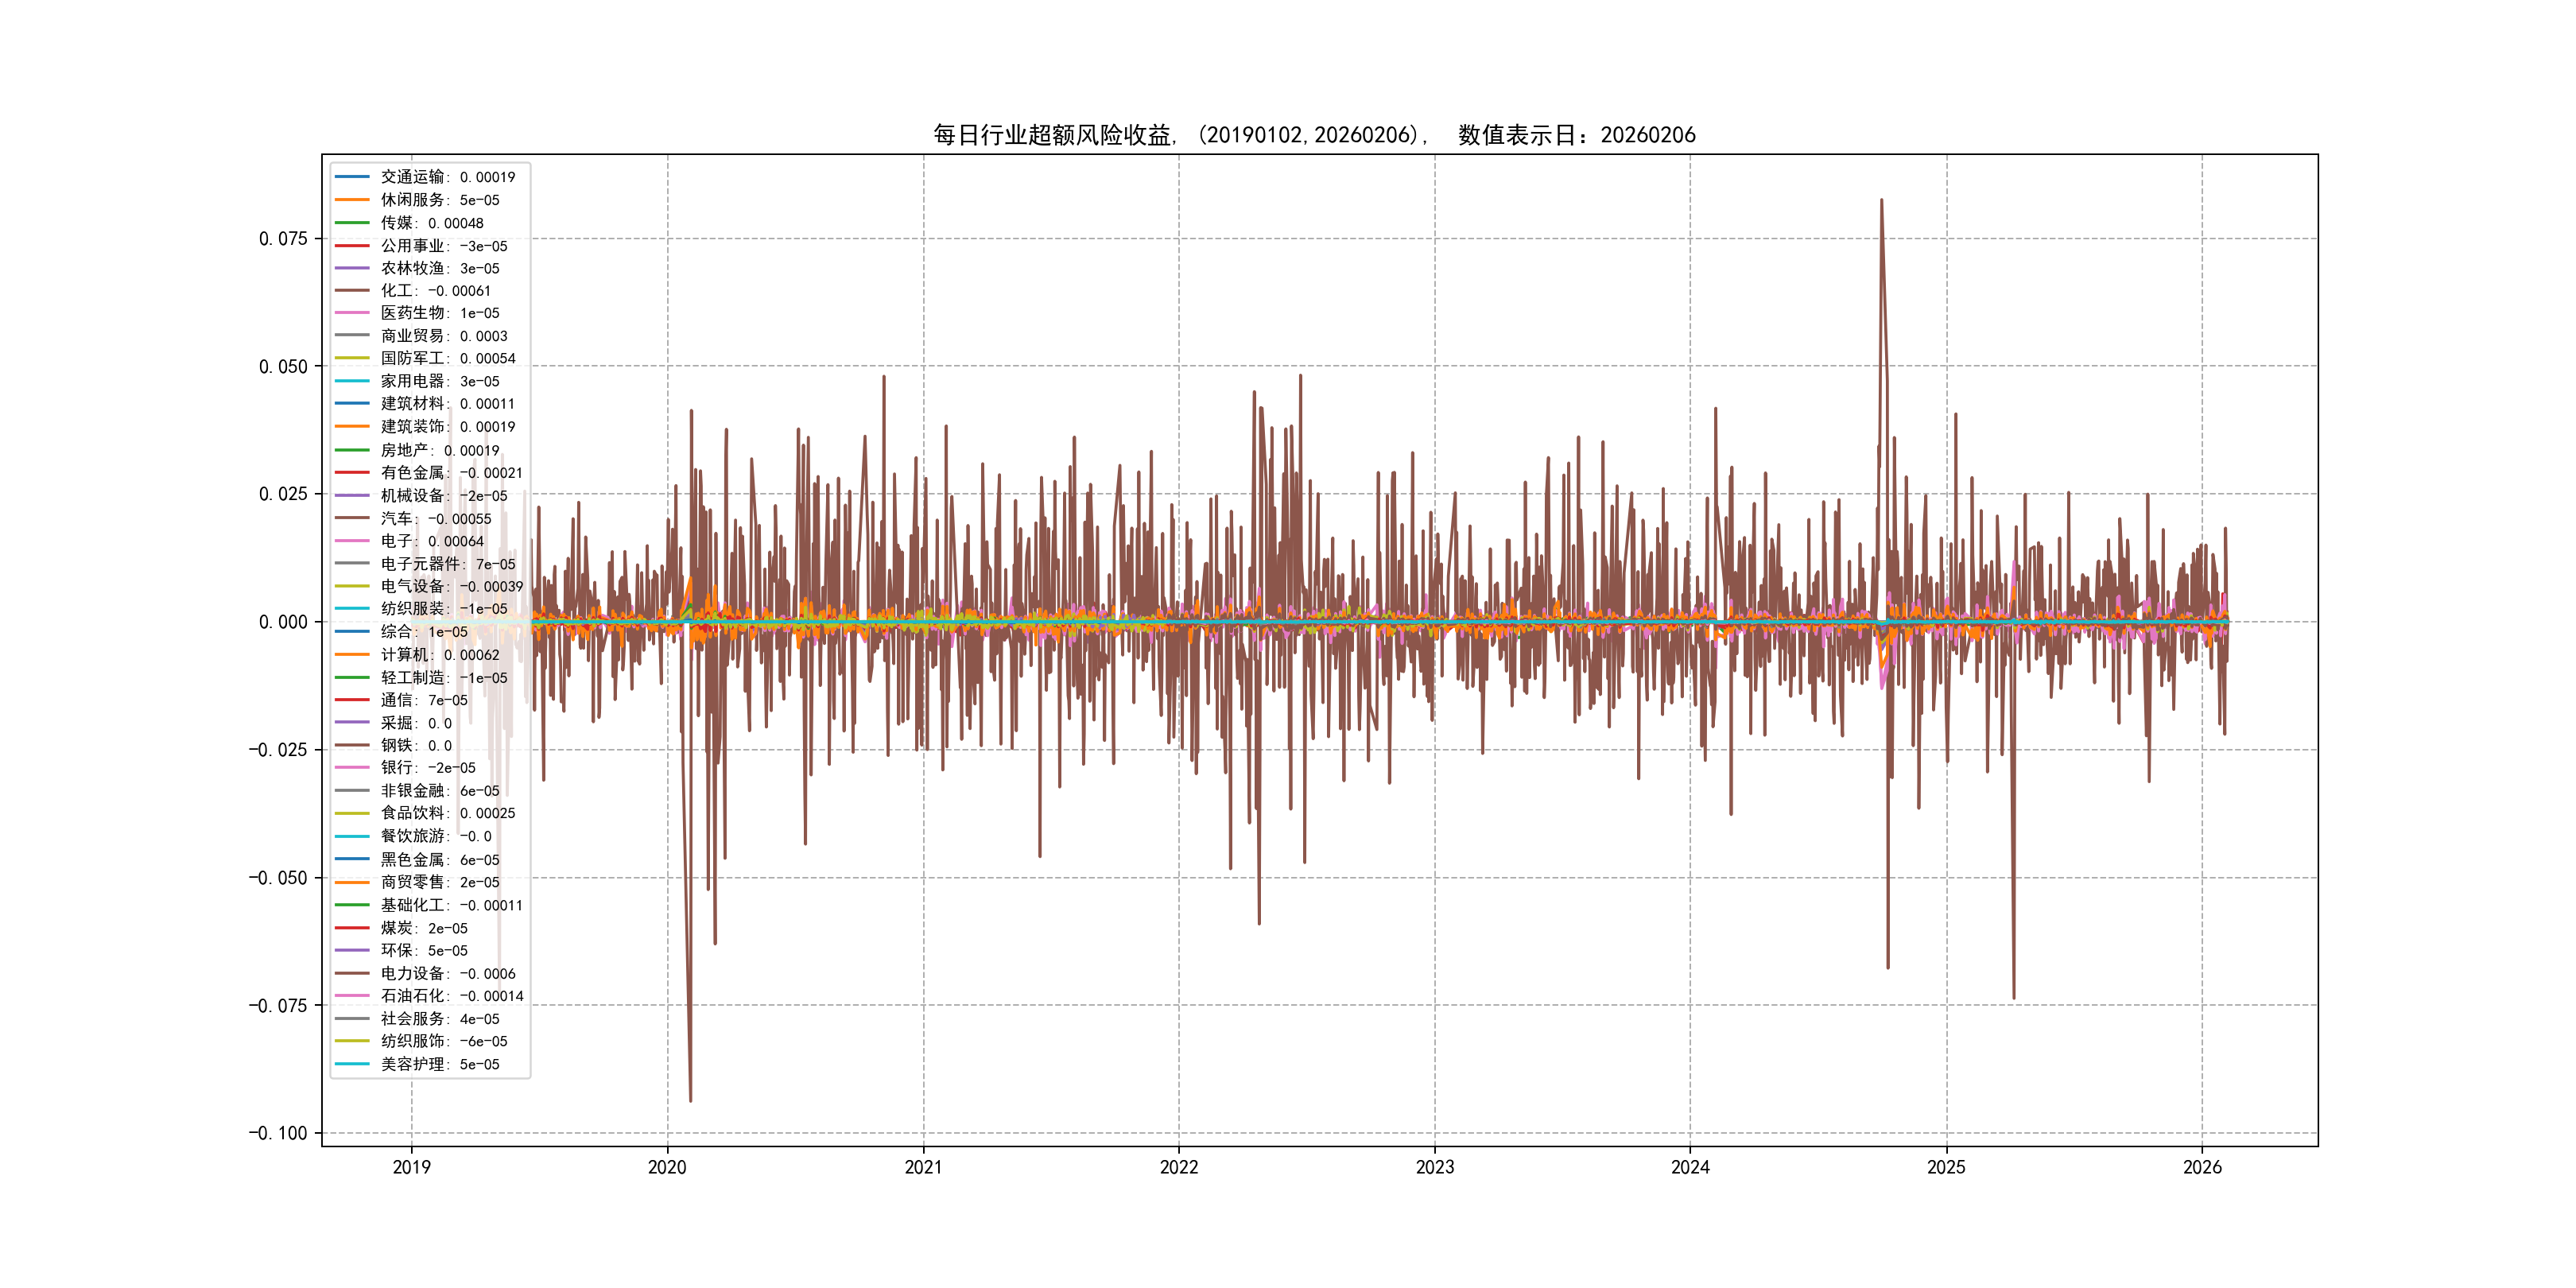Click the brown 化工 legend line swatch
Screen dimensions: 2576x1288
[x=352, y=291]
